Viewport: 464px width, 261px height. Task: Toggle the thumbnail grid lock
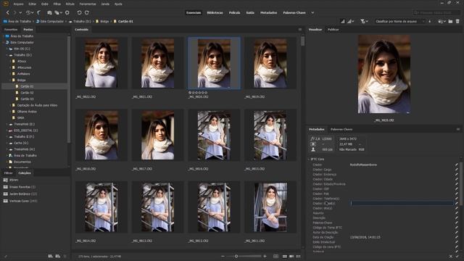coord(275,256)
